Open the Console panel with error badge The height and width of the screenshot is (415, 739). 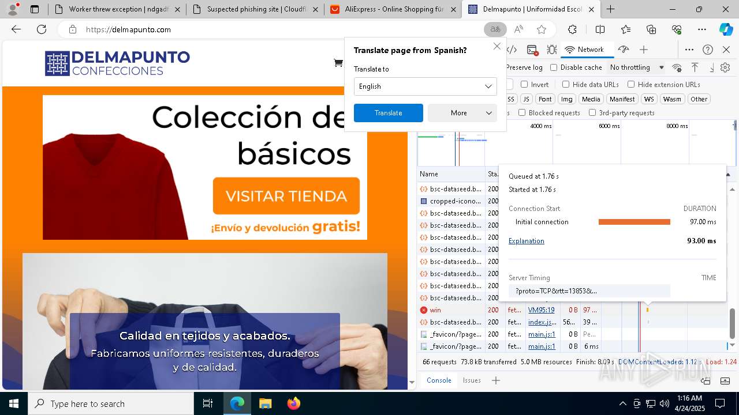coord(532,50)
